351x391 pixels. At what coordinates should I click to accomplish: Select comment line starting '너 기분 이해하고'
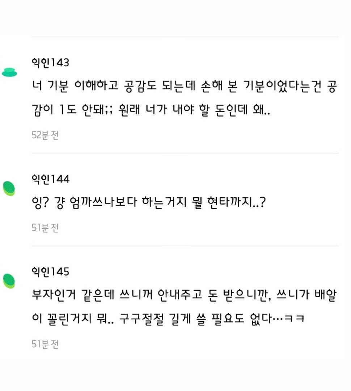[184, 87]
